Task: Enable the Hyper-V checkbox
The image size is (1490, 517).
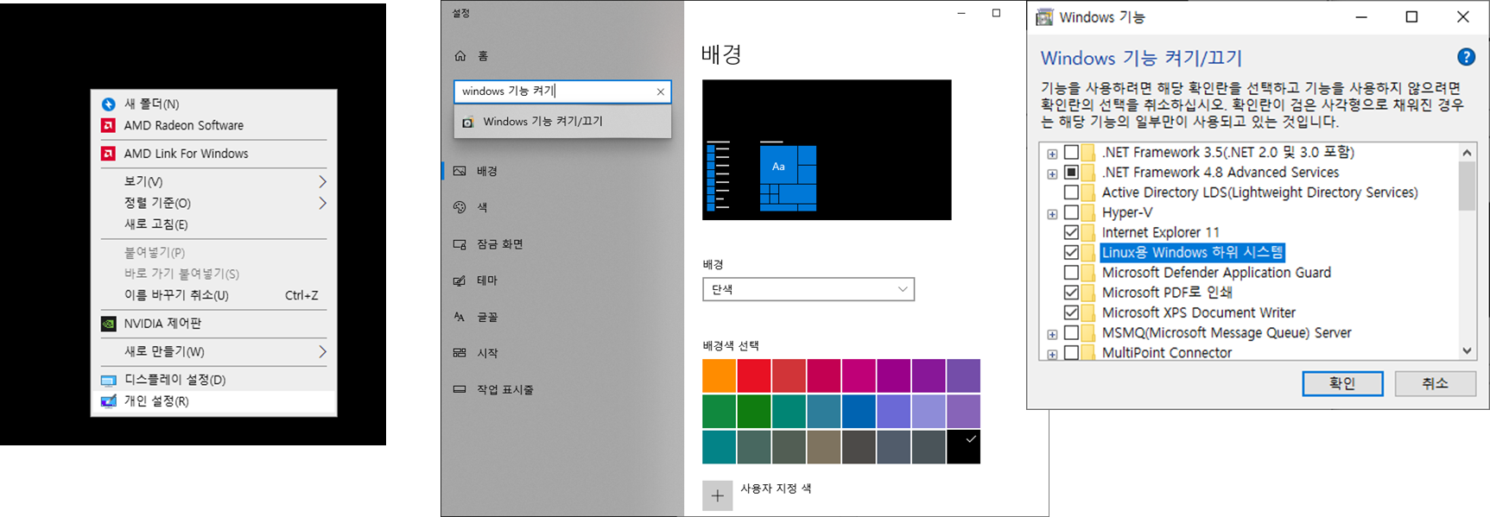Action: click(x=1071, y=212)
